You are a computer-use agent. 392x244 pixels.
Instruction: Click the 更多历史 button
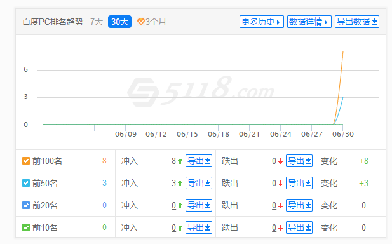click(x=262, y=22)
